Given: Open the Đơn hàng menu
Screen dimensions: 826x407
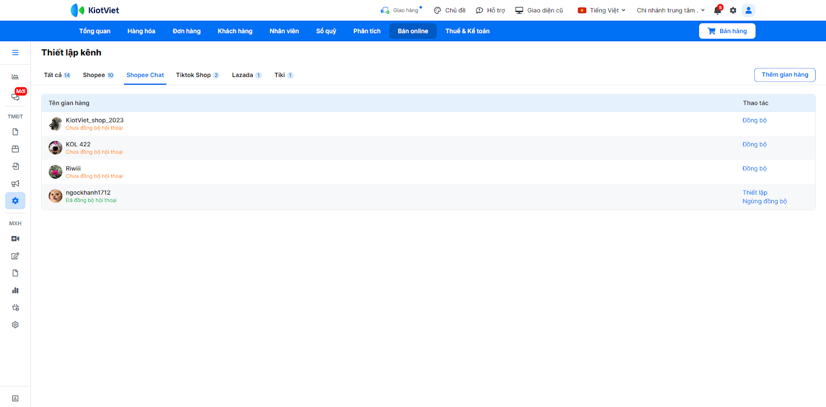Looking at the screenshot, I should point(187,31).
